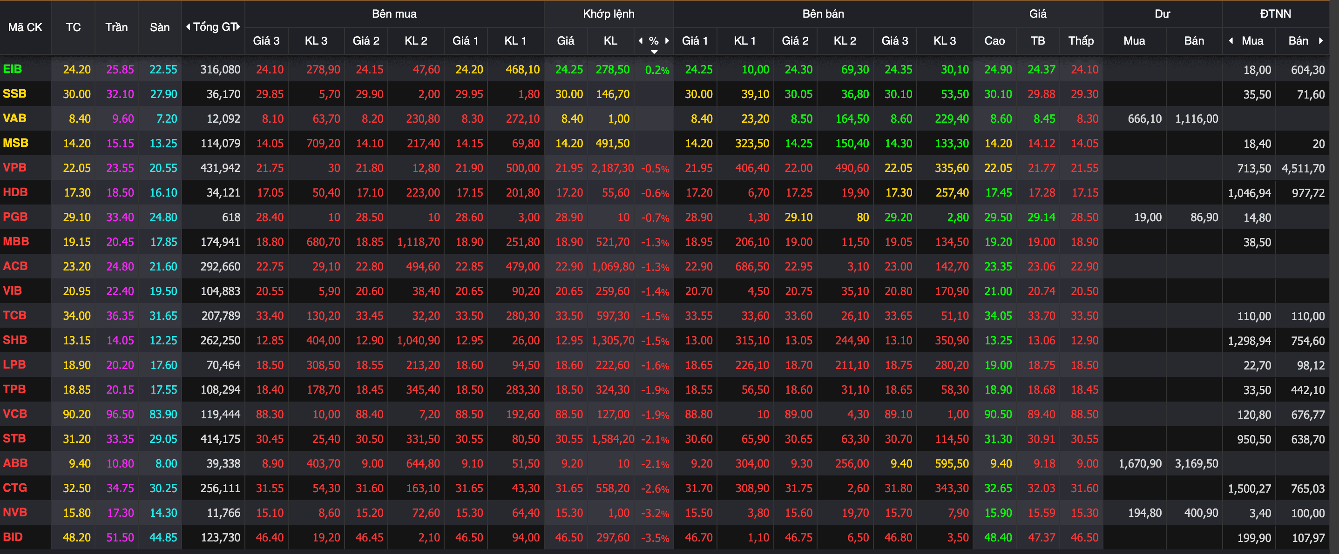Open the VCB stock symbol
Image resolution: width=1339 pixels, height=554 pixels.
pyautogui.click(x=14, y=414)
